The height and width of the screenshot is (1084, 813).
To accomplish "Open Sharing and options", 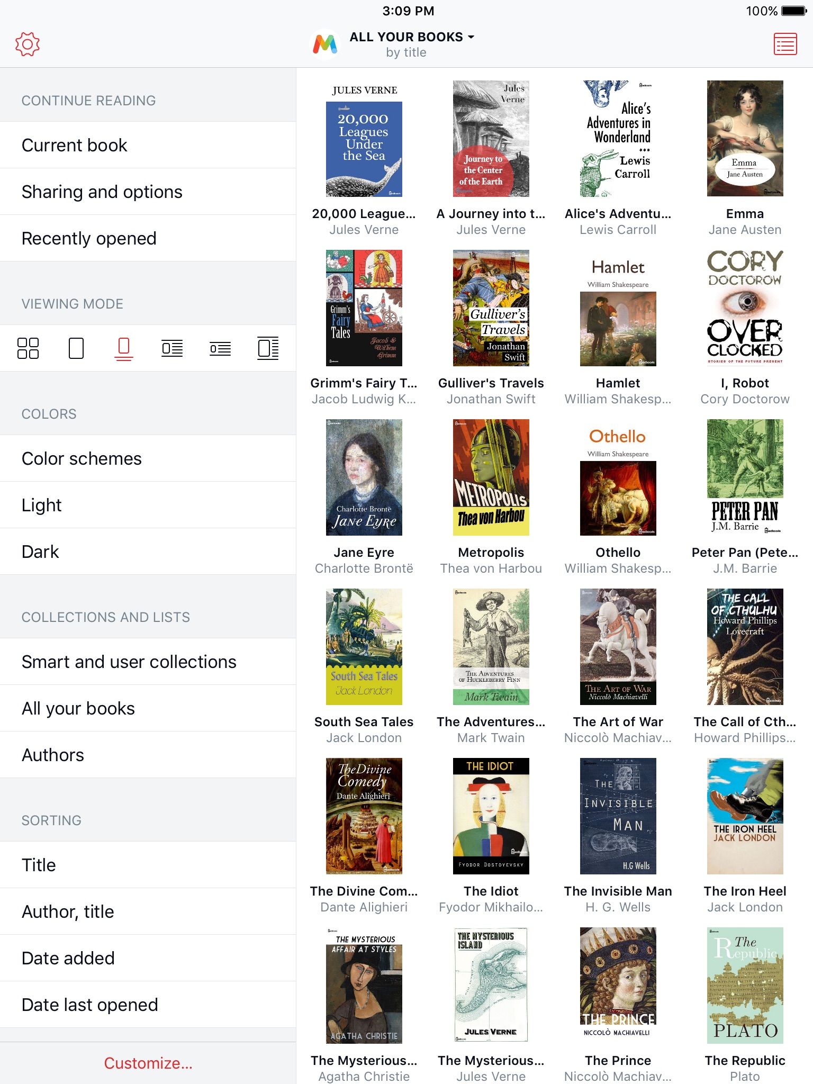I will [148, 192].
